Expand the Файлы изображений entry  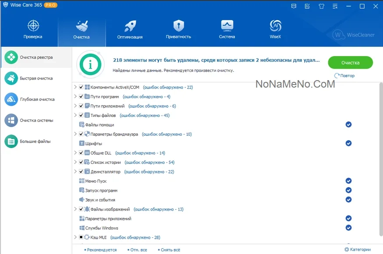(75, 209)
